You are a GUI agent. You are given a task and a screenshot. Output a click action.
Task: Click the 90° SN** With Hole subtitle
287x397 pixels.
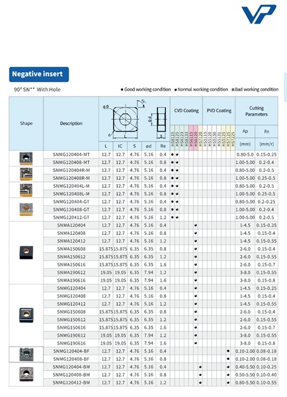(x=37, y=89)
